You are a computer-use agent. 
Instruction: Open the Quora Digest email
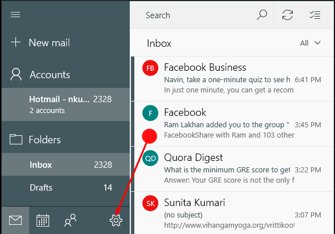tap(232, 169)
